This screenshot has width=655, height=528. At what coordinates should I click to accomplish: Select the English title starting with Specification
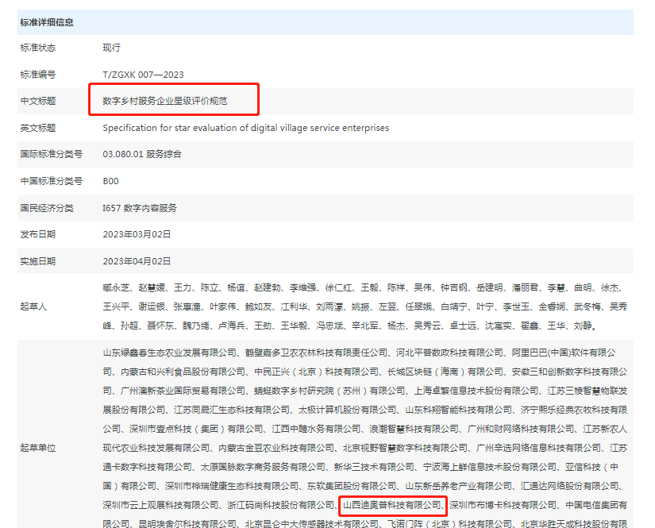pyautogui.click(x=245, y=128)
